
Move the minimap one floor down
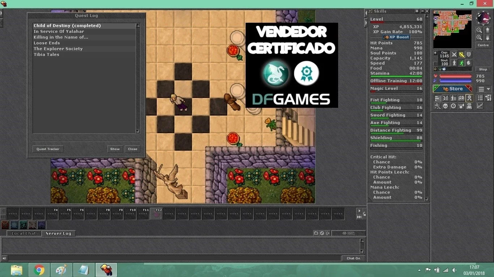click(487, 38)
